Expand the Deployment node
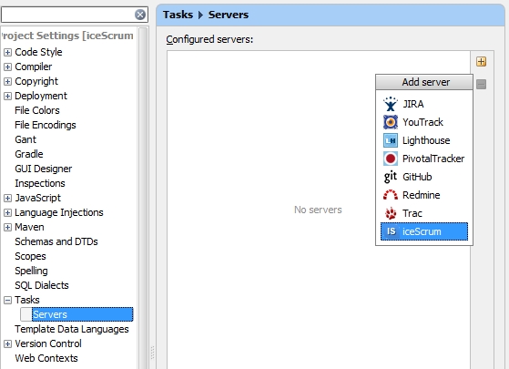The image size is (509, 369). pos(7,97)
